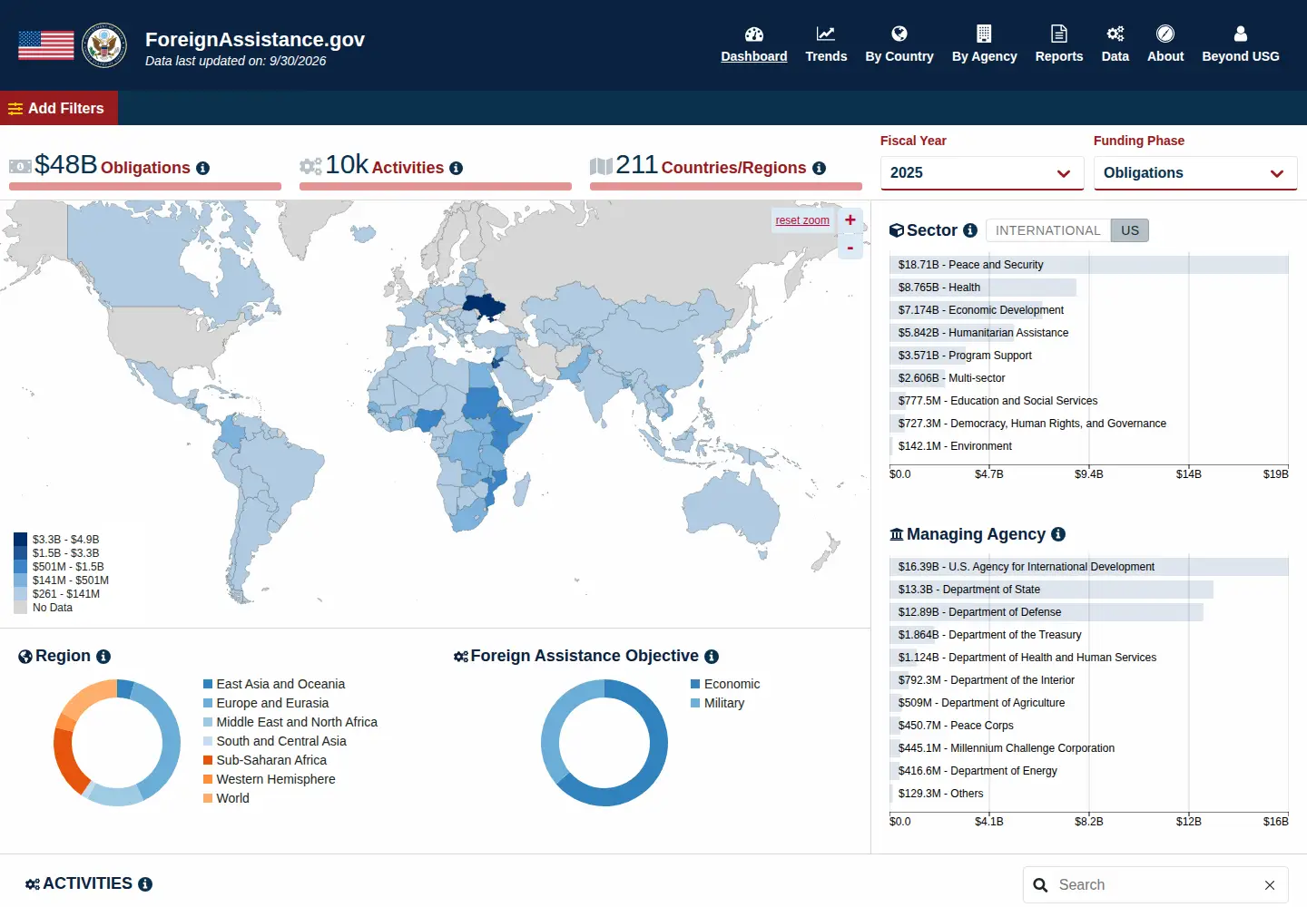
Task: Click the Add Filters button
Action: [x=59, y=108]
